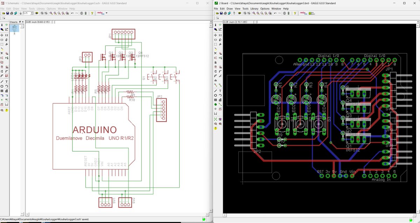PCB quote icon in Board toolbar
Viewport: 420px width, 223px height.
click(x=312, y=13)
